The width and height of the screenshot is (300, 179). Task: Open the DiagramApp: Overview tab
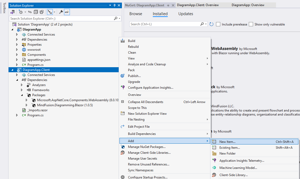[248, 5]
